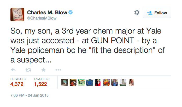Viewport: 182px width, 107px height.
Task: Click the last avatar in the retweeters row
Action: pos(131,82)
